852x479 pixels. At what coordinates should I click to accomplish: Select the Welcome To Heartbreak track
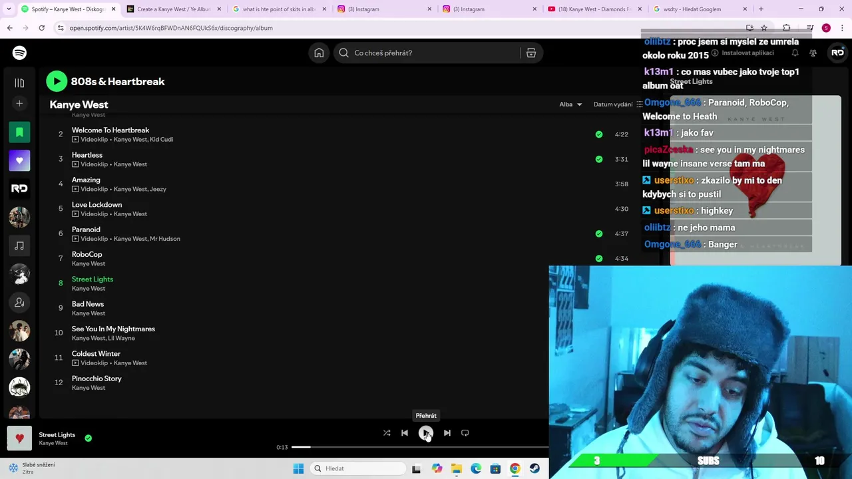pyautogui.click(x=110, y=130)
